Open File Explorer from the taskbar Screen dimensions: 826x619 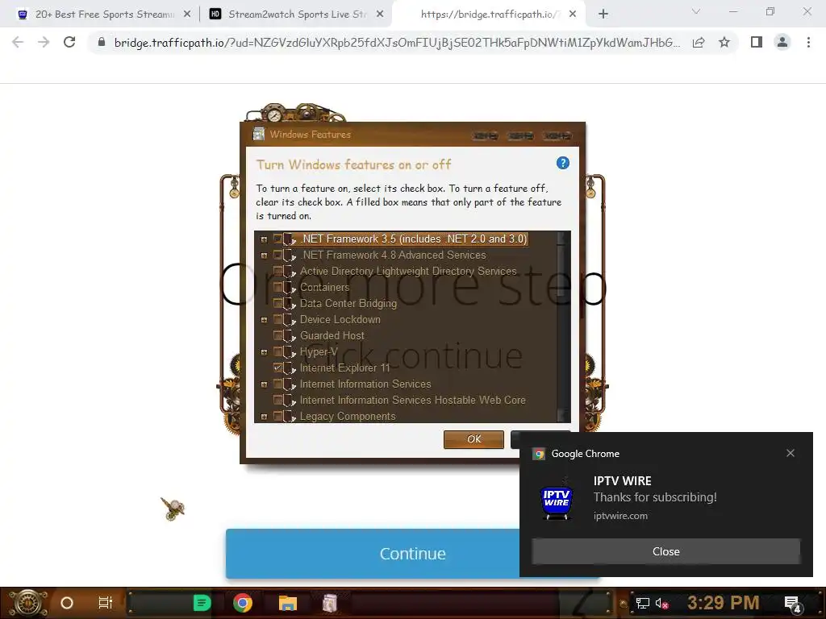click(288, 603)
